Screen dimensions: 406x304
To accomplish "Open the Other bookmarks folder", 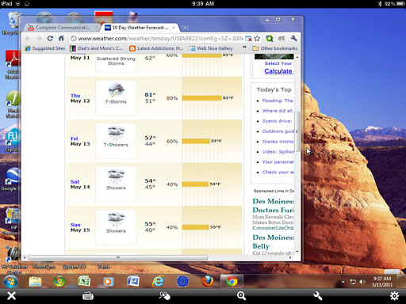I will click(275, 48).
